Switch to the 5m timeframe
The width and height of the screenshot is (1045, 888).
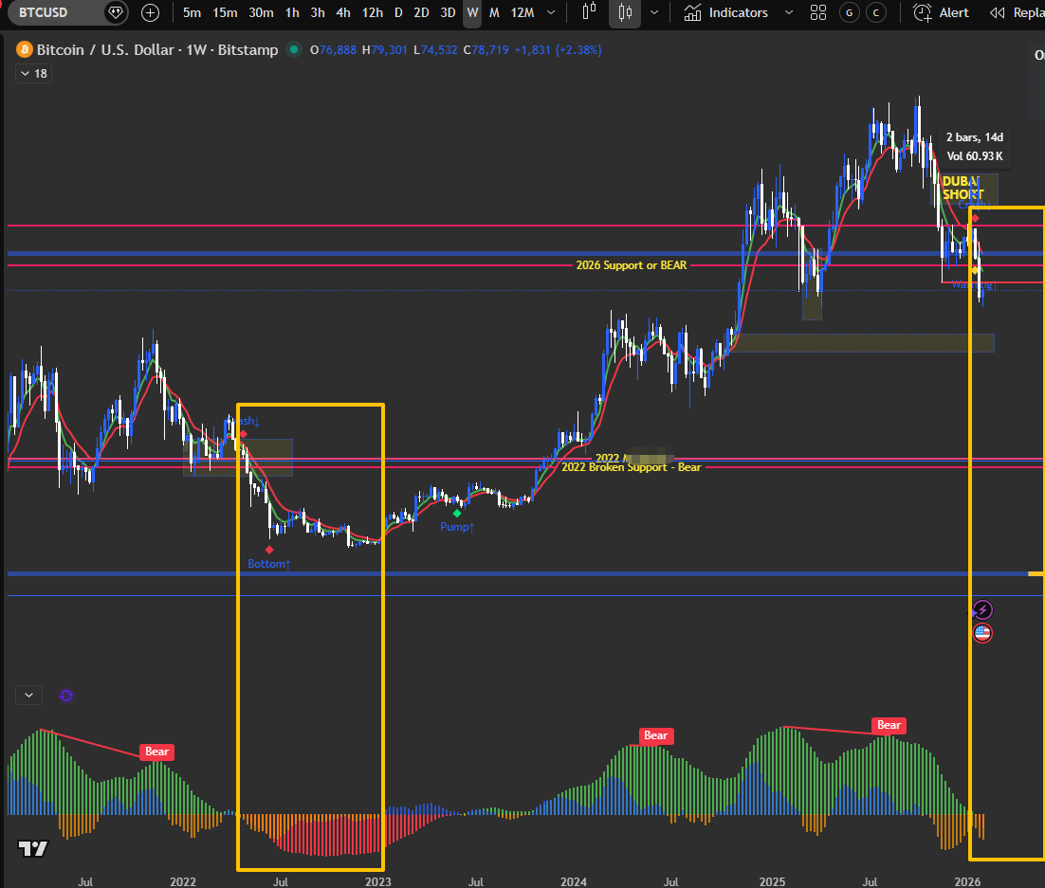coord(192,12)
